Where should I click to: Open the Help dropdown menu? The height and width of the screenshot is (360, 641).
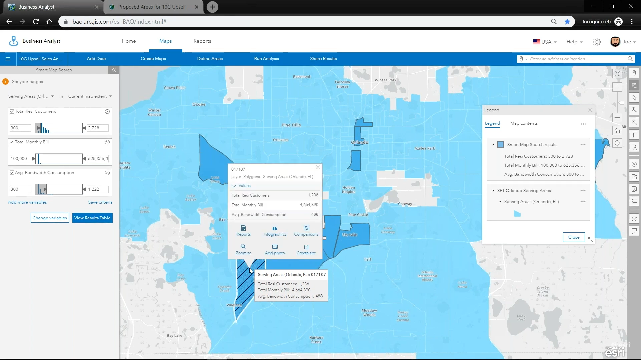(x=574, y=42)
